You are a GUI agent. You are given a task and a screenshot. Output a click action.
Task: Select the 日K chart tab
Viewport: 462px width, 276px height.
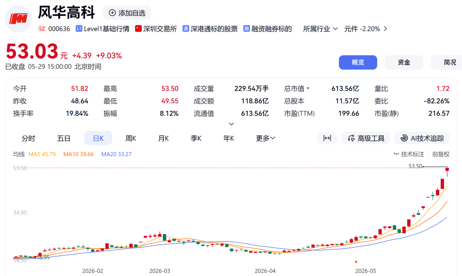tap(98, 138)
